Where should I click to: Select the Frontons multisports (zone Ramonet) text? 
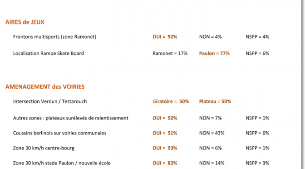[x=54, y=37]
